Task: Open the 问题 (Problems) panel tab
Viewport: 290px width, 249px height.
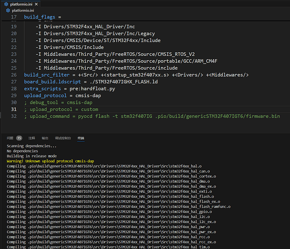Action: (x=10, y=138)
